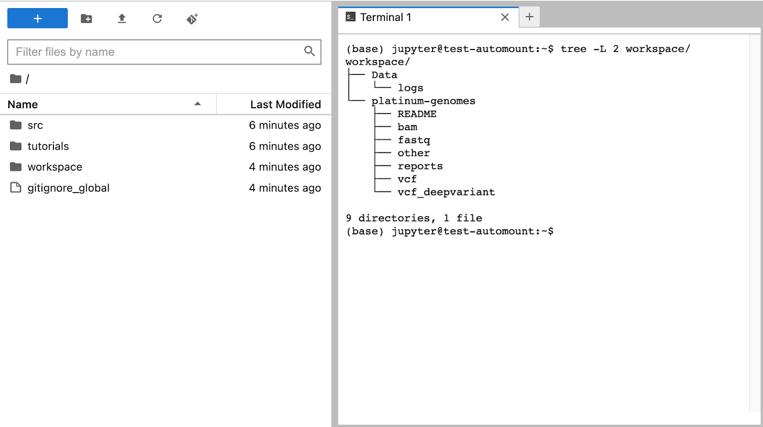Click the tutorials folder icon

click(16, 146)
